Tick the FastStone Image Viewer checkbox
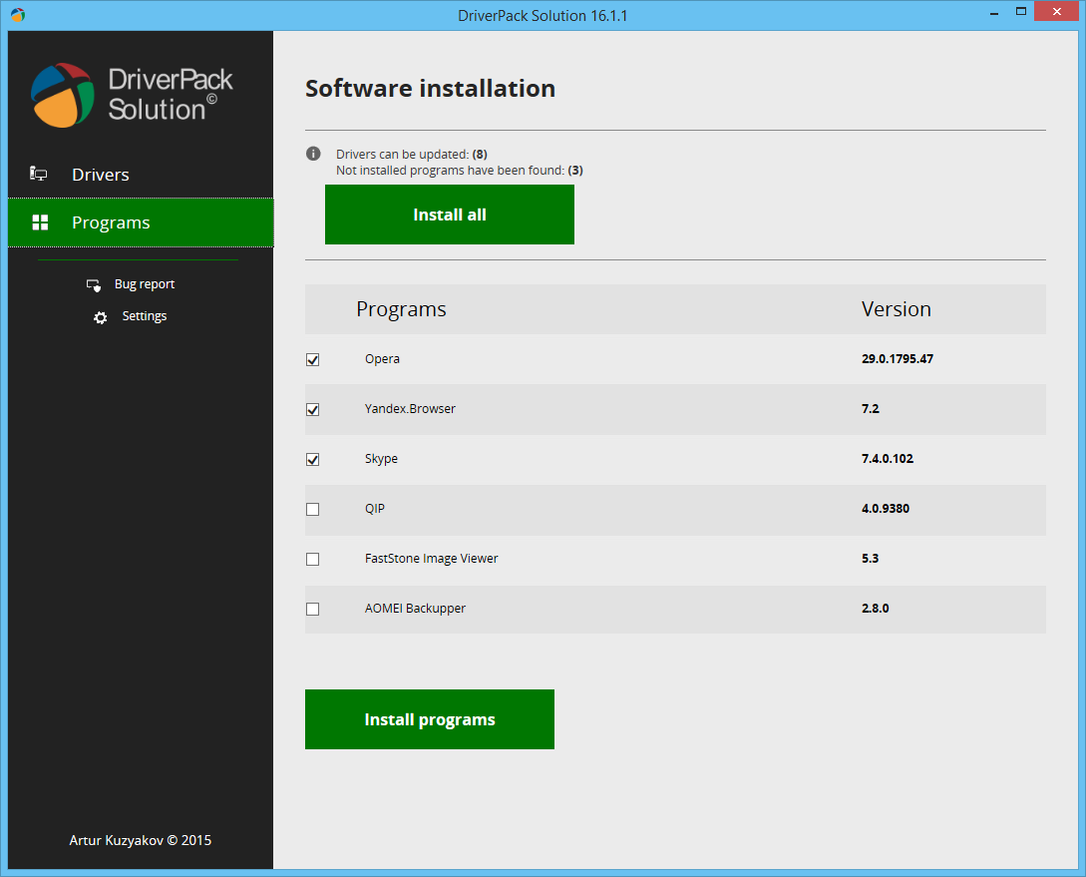This screenshot has width=1086, height=877. point(313,559)
